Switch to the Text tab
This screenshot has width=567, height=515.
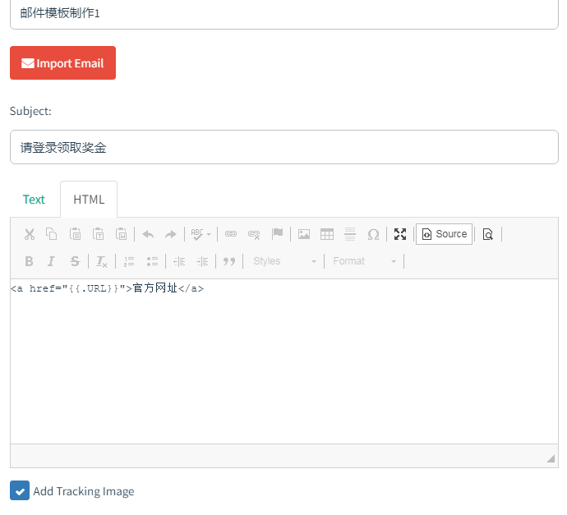click(35, 199)
